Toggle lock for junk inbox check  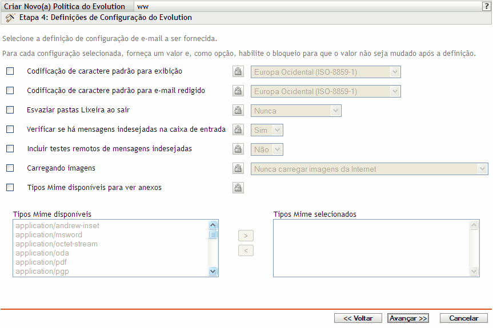pos(238,129)
